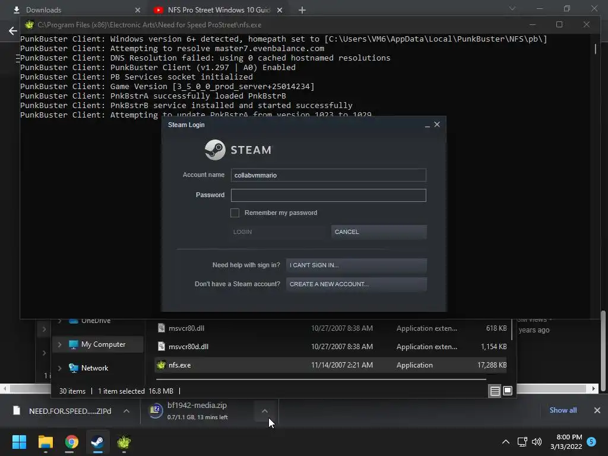Select My Computer in Explorer sidebar
Screen dimensions: 608x456
tap(103, 344)
